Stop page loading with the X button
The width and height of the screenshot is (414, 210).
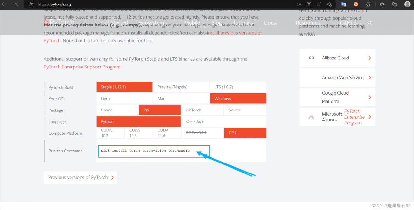point(16,5)
